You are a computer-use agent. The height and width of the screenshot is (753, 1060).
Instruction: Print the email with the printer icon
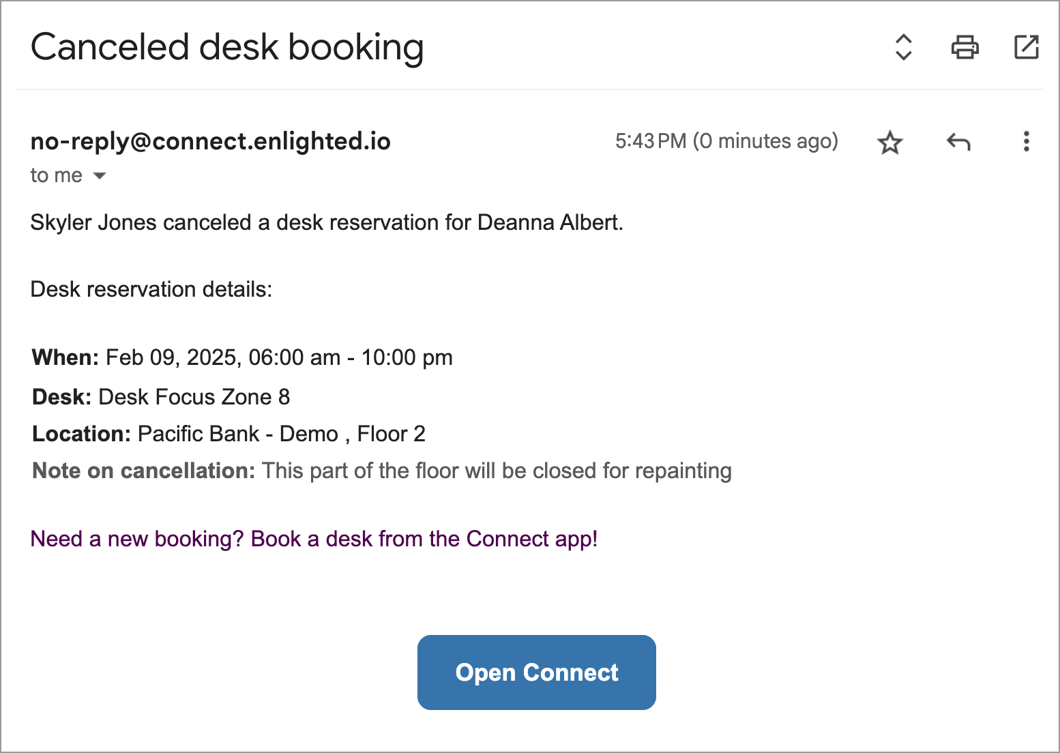click(965, 47)
